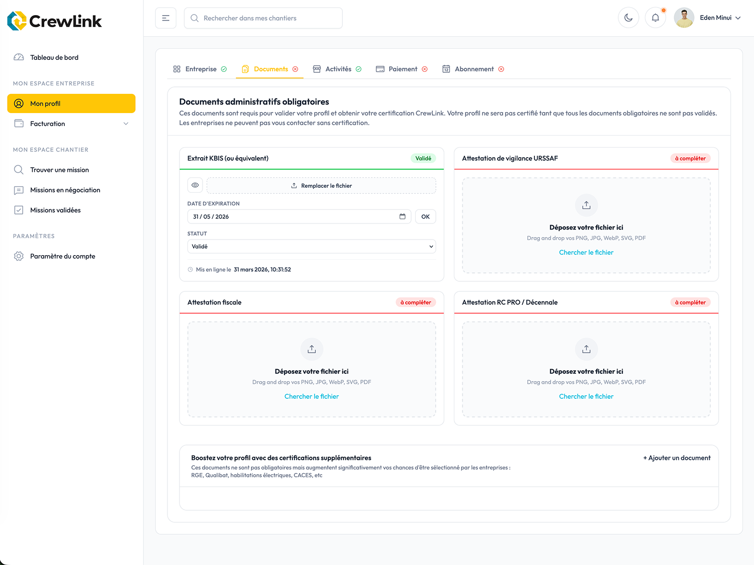Viewport: 754px width, 565px height.
Task: Click Ajouter un document
Action: tap(677, 458)
